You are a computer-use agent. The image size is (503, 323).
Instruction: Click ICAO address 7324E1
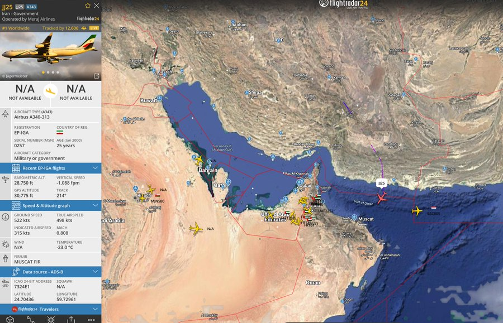click(x=22, y=287)
